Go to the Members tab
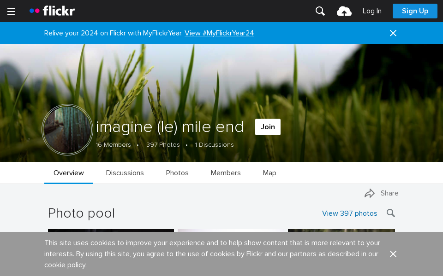Viewport: 443px width, 276px height. pyautogui.click(x=226, y=173)
